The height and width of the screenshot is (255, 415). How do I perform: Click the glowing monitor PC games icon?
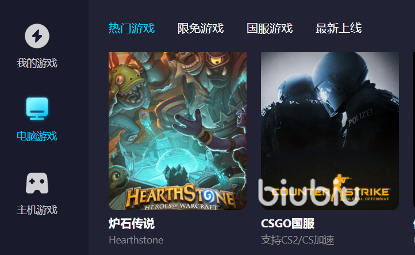(x=37, y=108)
